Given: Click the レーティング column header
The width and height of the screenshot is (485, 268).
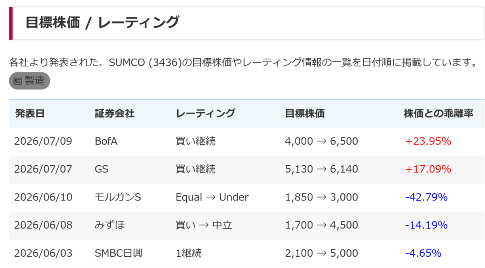Looking at the screenshot, I should click(205, 114).
